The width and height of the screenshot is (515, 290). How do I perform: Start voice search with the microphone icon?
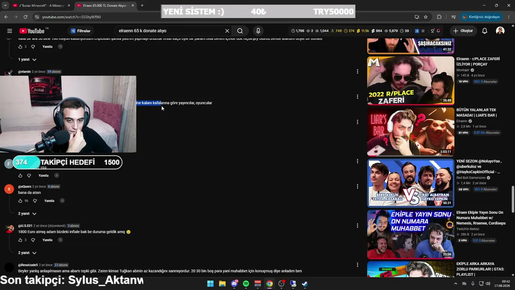[258, 31]
